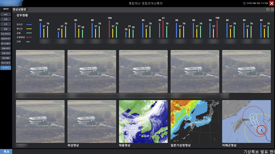Image resolution: width=275 pixels, height=154 pixels.
Task: Click the date and time readout
Action: pos(257,3)
